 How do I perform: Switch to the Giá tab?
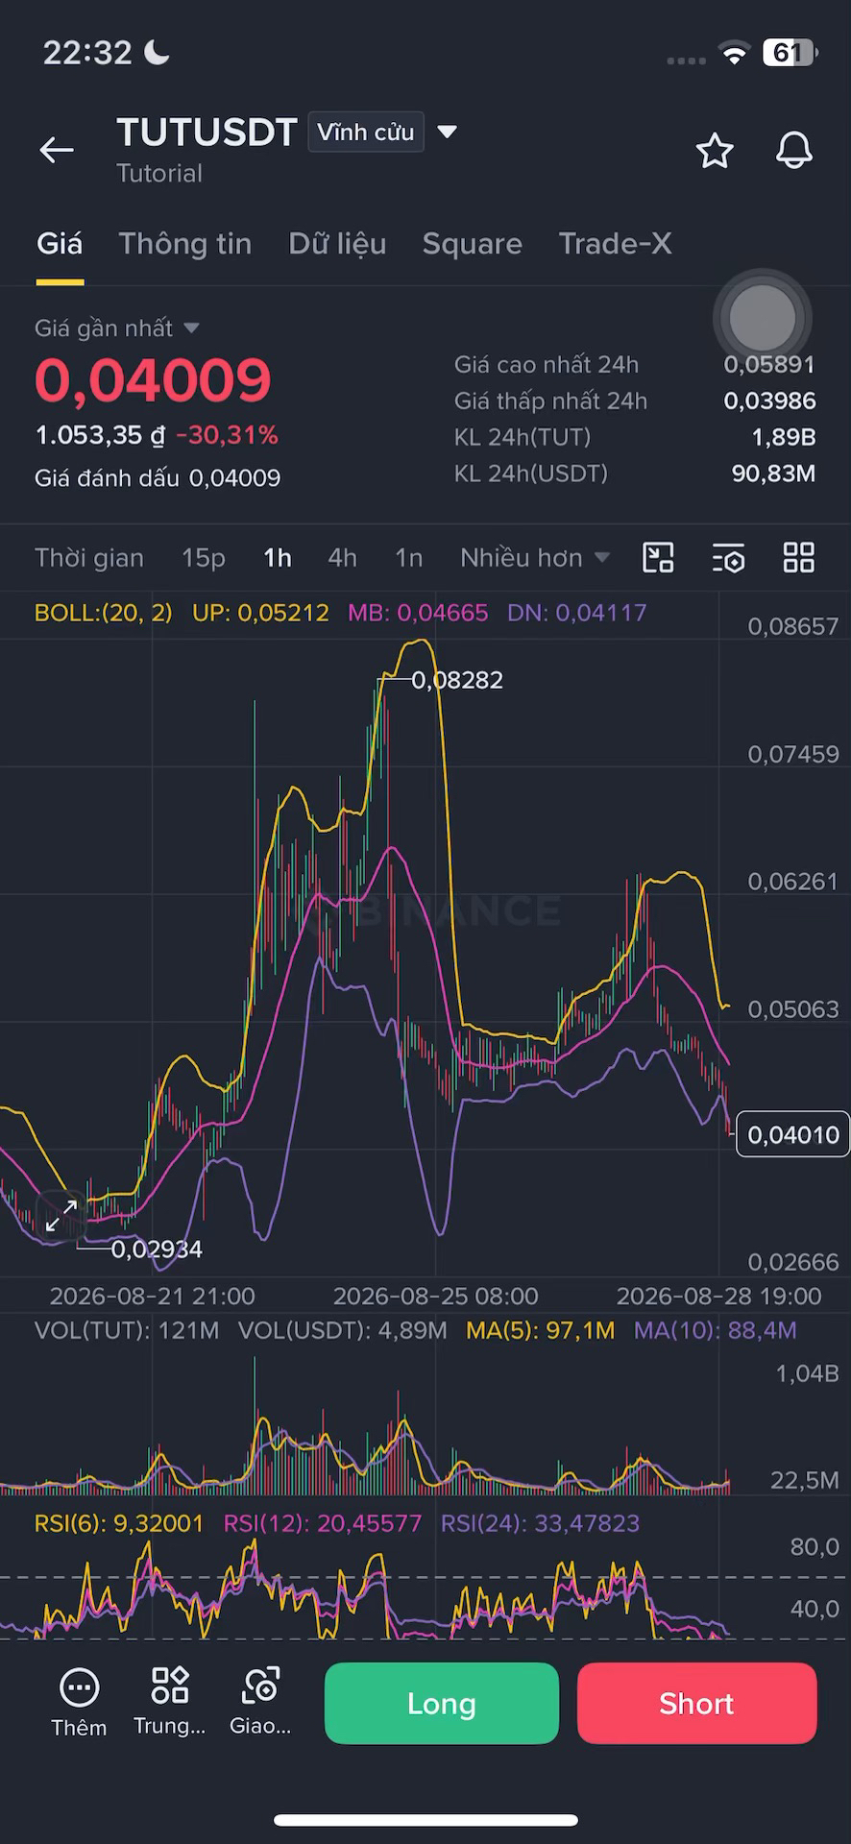(x=60, y=244)
